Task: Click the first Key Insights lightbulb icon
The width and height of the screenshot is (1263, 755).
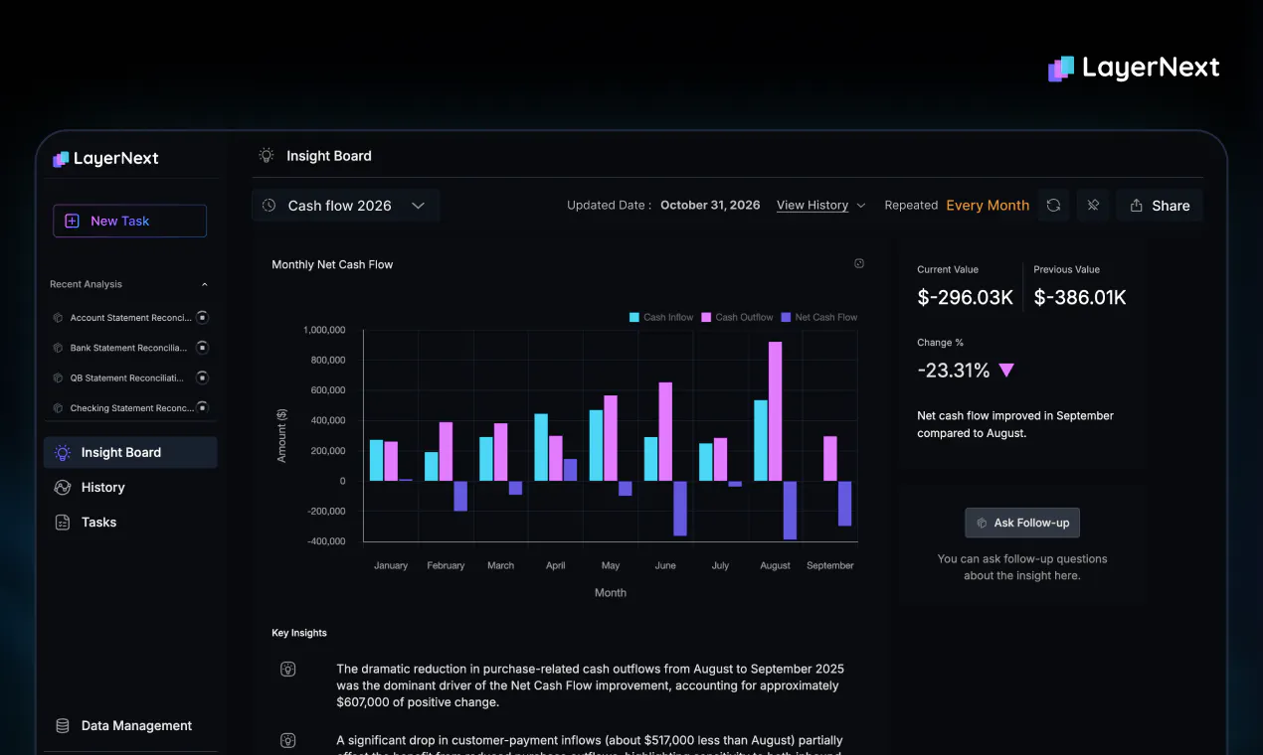Action: [x=287, y=670]
